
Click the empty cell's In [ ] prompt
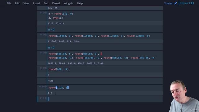point(43,98)
